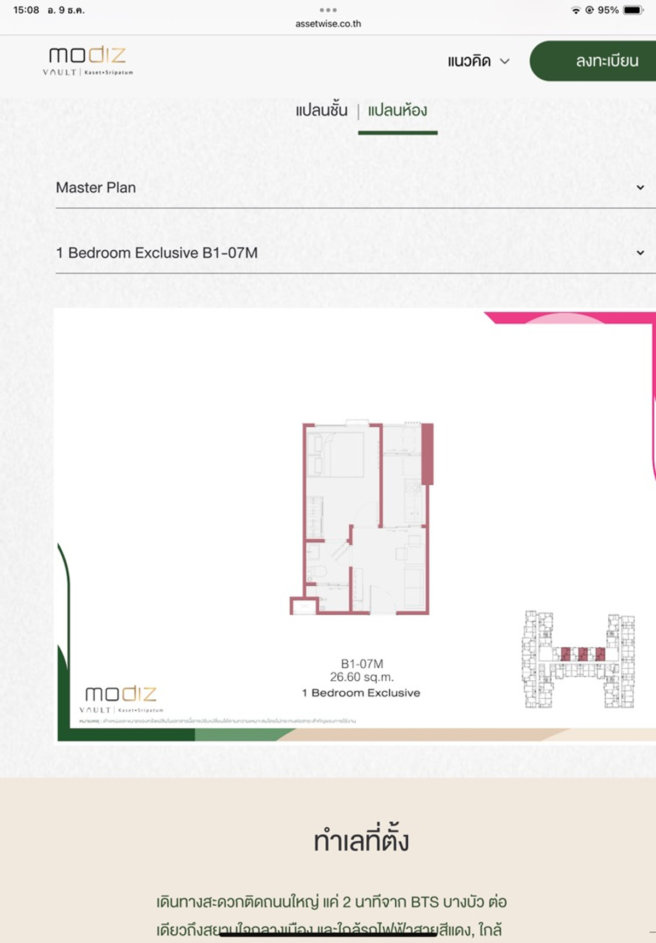Click the pink balcony block on the floor plan
The width and height of the screenshot is (656, 943).
click(427, 453)
